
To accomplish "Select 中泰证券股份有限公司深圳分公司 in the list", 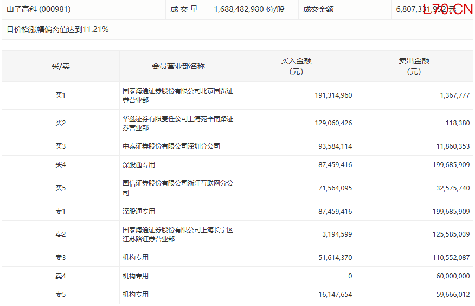I will [x=171, y=146].
